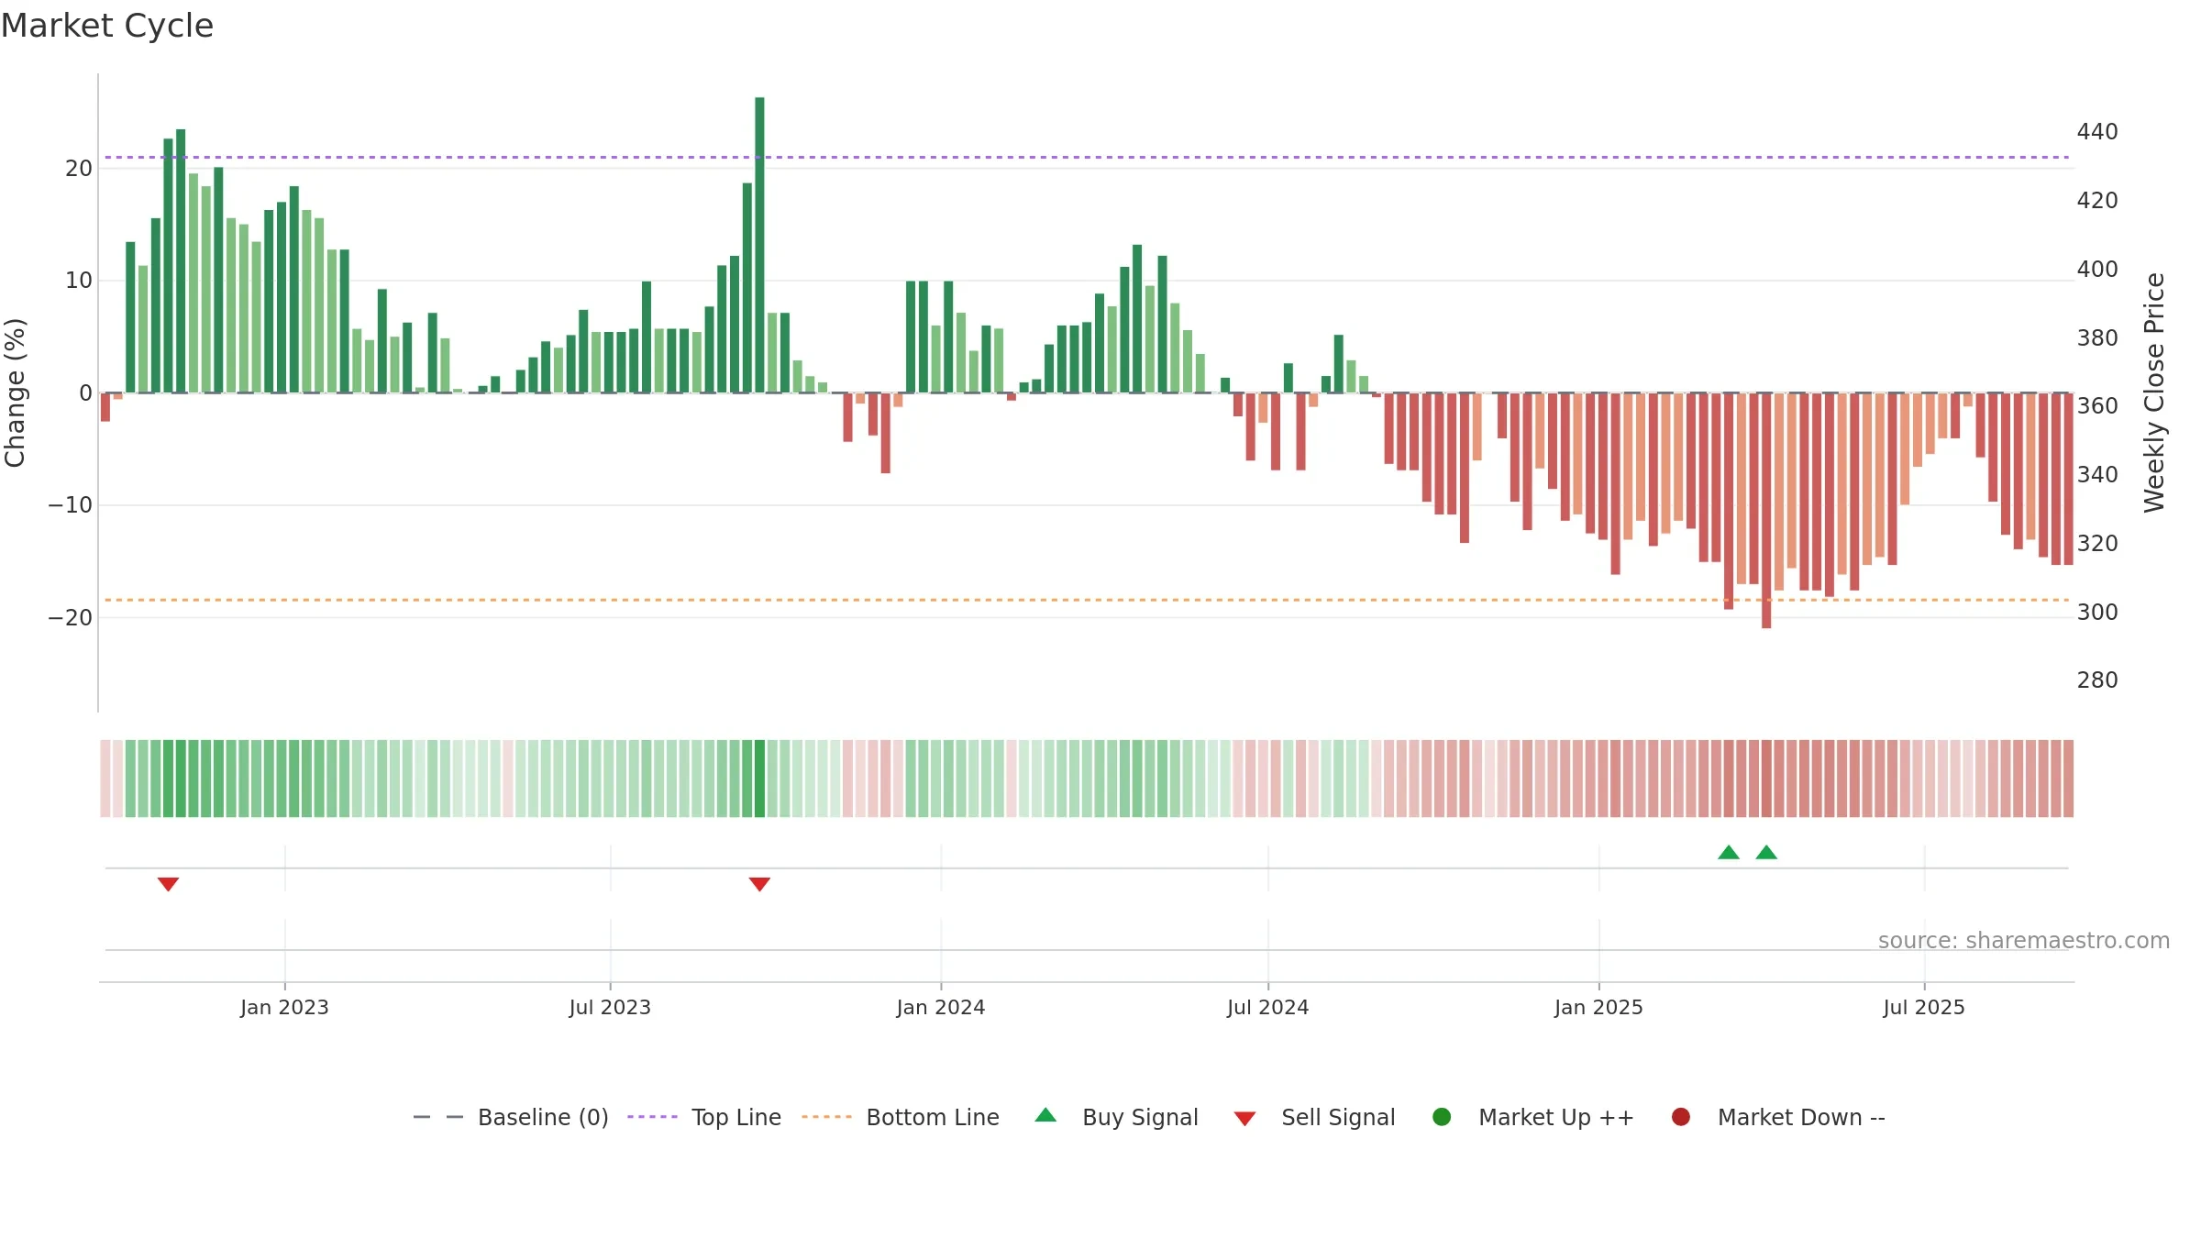The height and width of the screenshot is (1238, 2201).
Task: Click the 300 tick on the price axis
Action: tap(2097, 612)
